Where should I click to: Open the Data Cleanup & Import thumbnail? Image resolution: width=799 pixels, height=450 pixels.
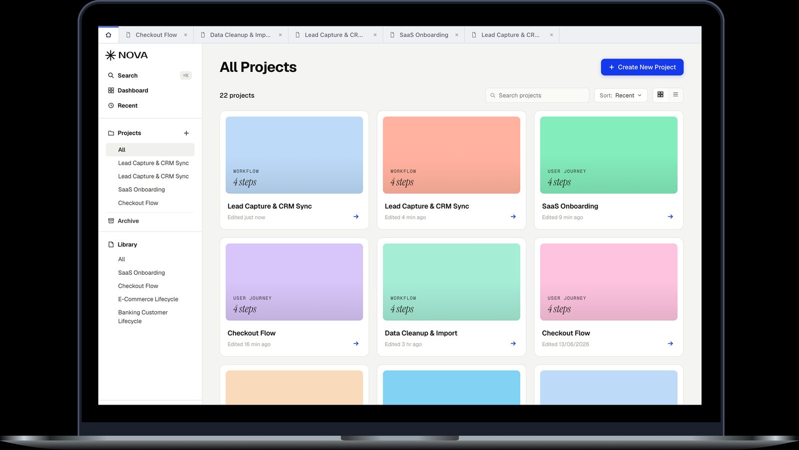coord(451,282)
